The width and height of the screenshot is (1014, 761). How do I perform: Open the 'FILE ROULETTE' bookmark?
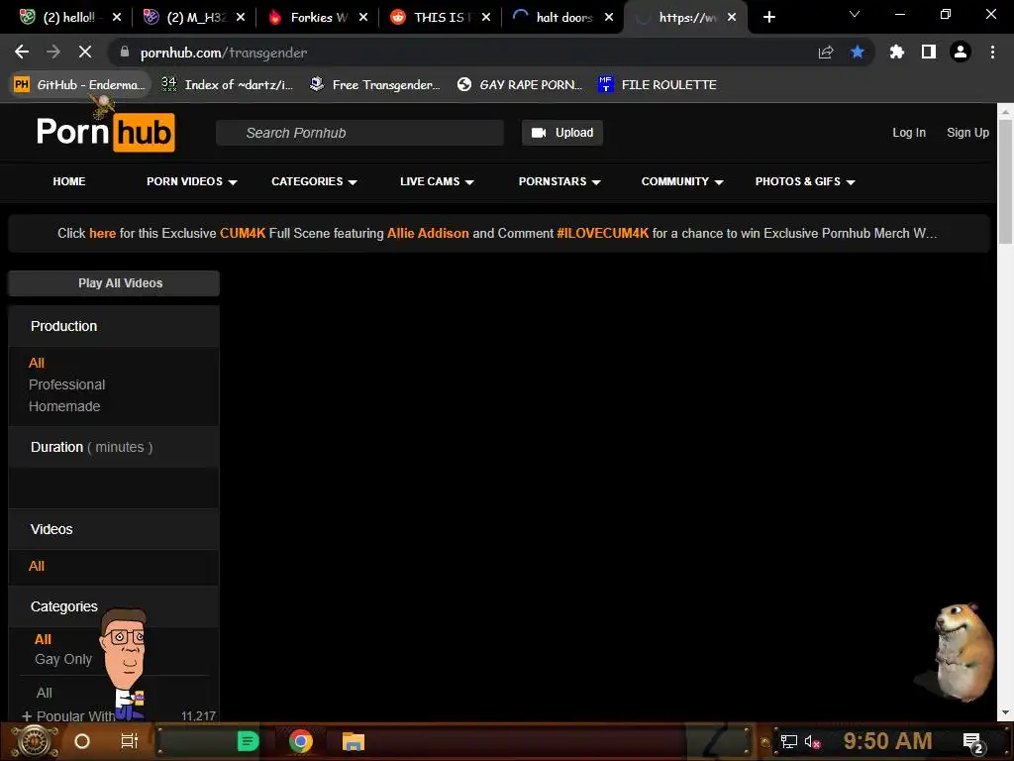[x=658, y=85]
